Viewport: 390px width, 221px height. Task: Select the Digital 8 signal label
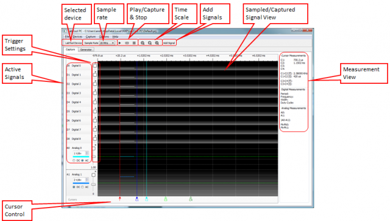76,139
